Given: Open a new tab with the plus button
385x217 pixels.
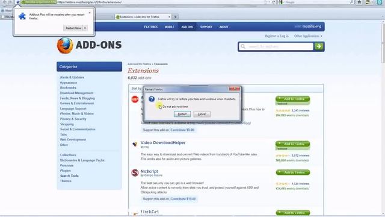Looking at the screenshot, I should click(x=175, y=17).
